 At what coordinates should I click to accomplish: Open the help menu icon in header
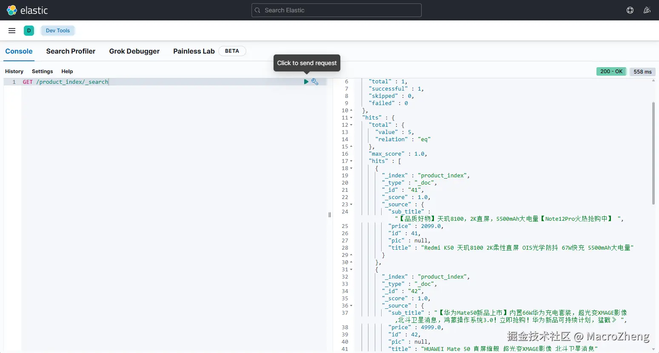click(630, 10)
